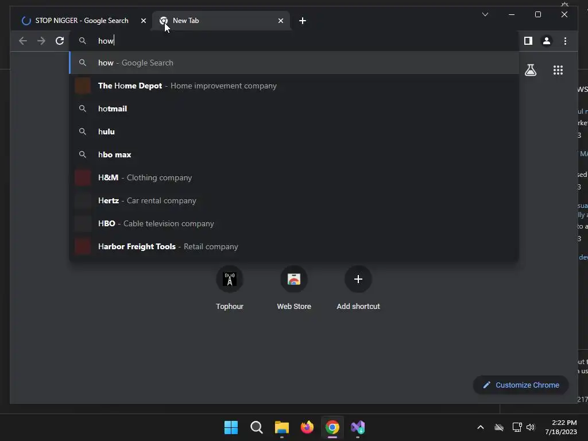This screenshot has height=441, width=588.
Task: Open Visual Studio Installer from taskbar
Action: click(x=358, y=427)
